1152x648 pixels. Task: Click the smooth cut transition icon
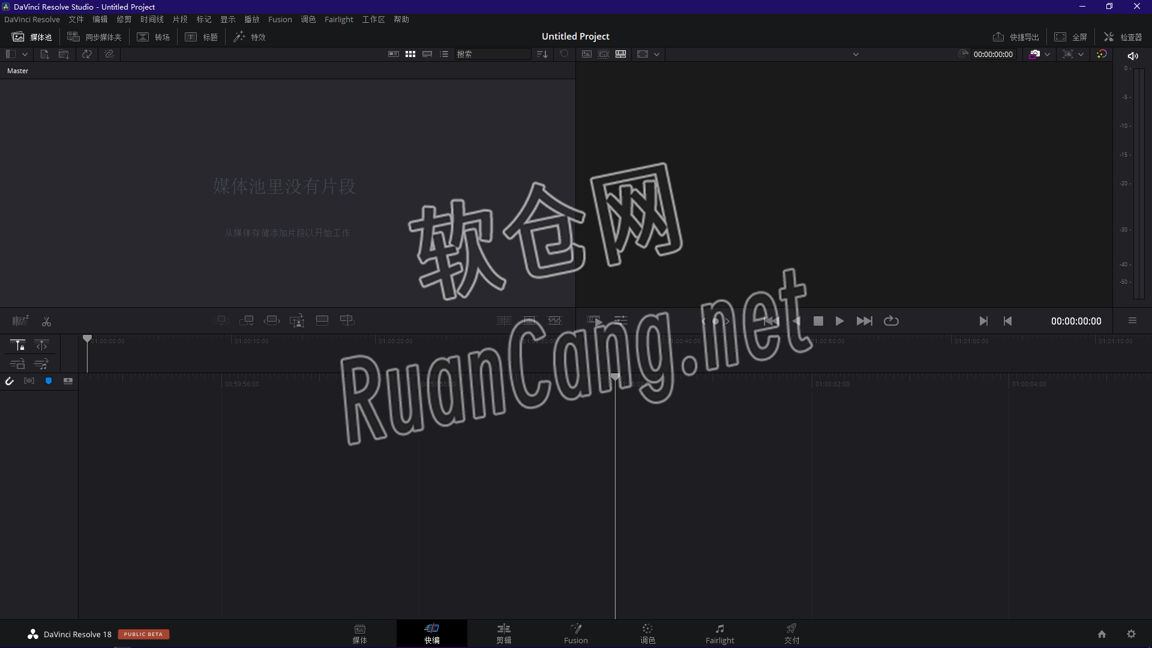coord(555,320)
